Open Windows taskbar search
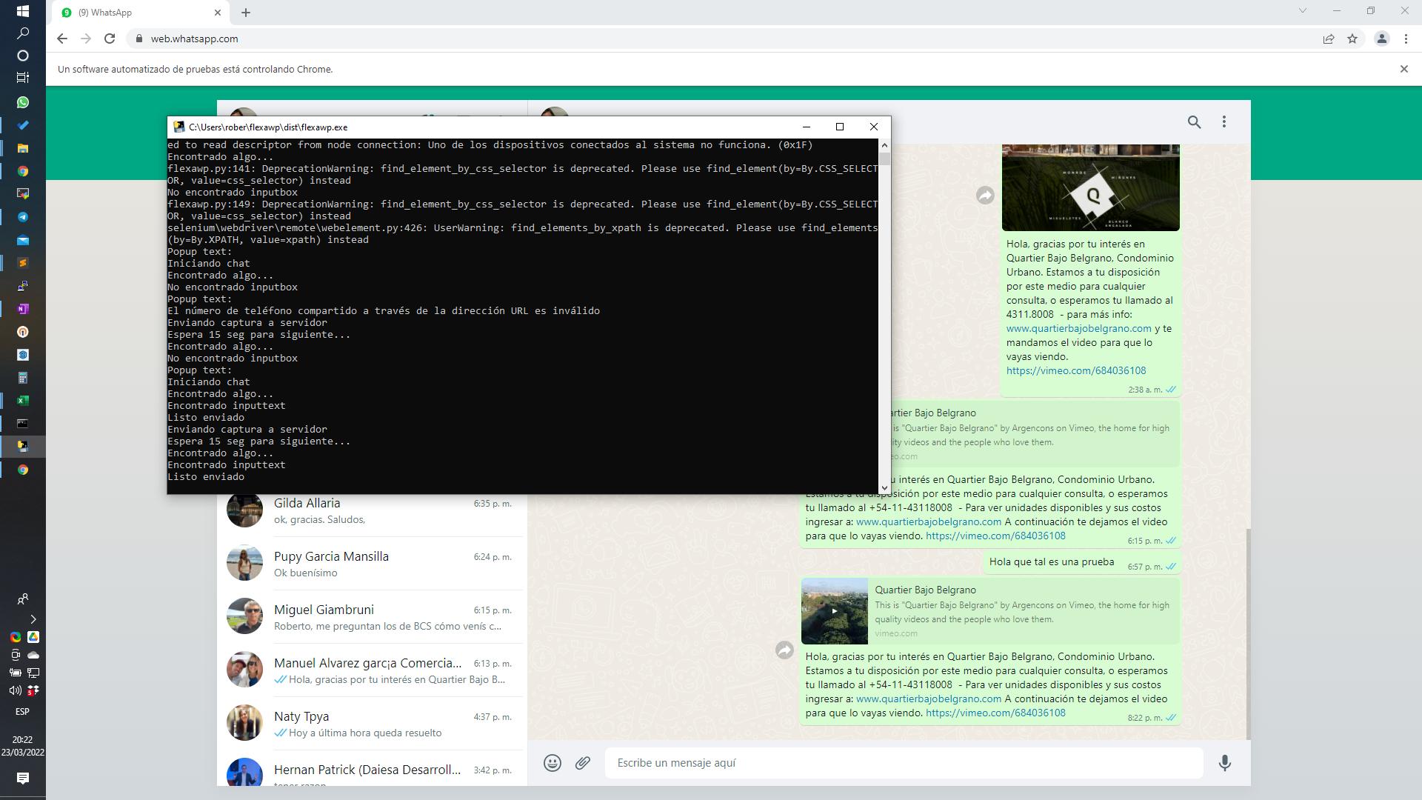1422x800 pixels. (x=22, y=33)
